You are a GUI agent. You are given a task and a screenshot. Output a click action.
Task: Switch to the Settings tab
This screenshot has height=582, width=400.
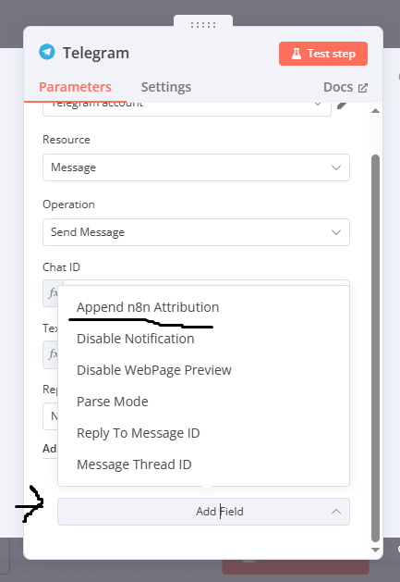coord(166,87)
